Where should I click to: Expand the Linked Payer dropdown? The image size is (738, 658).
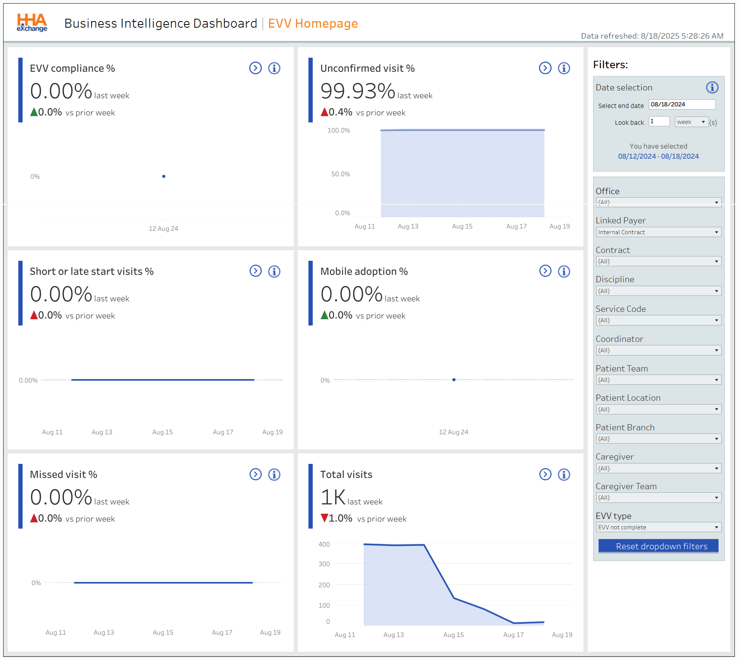tap(658, 232)
